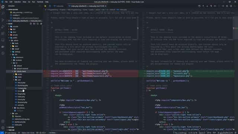Open the File menu
This screenshot has height=134, width=238.
click(x=6, y=2)
